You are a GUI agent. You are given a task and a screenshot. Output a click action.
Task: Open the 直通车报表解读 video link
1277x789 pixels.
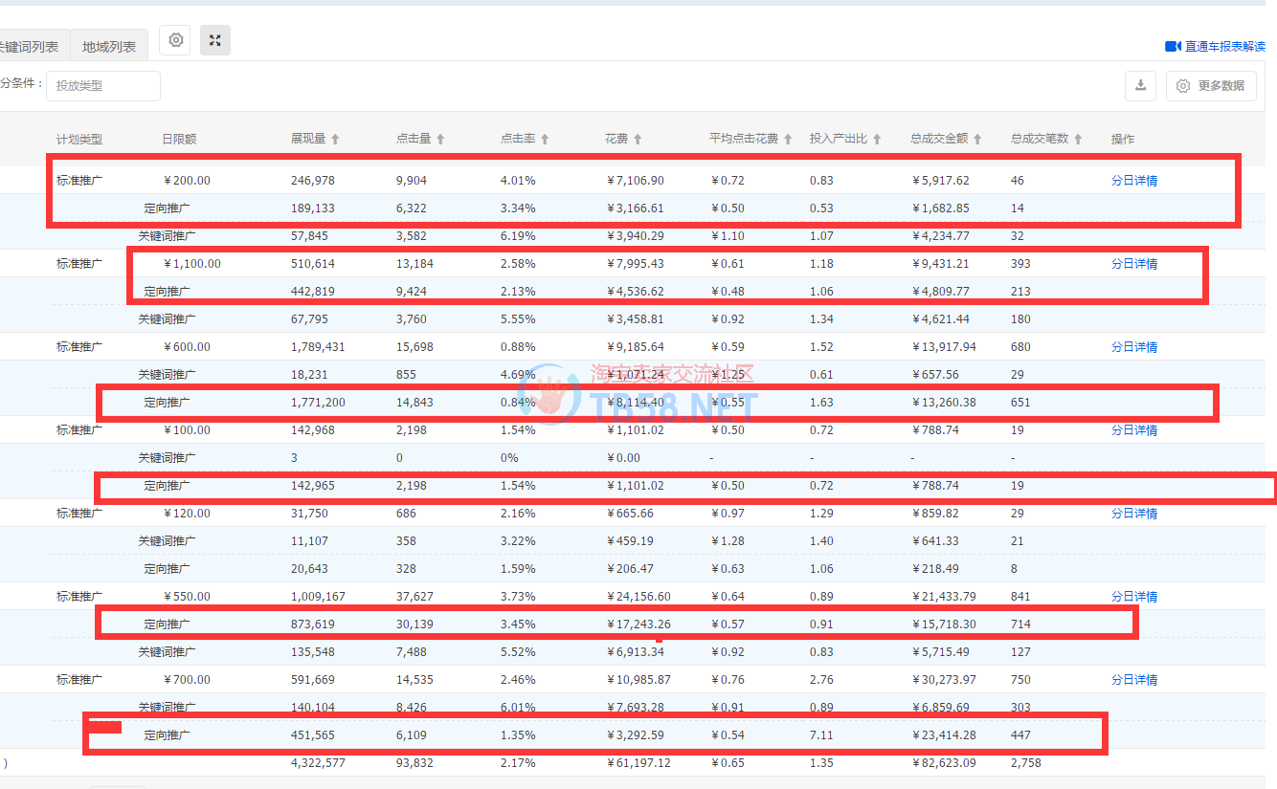point(1216,46)
